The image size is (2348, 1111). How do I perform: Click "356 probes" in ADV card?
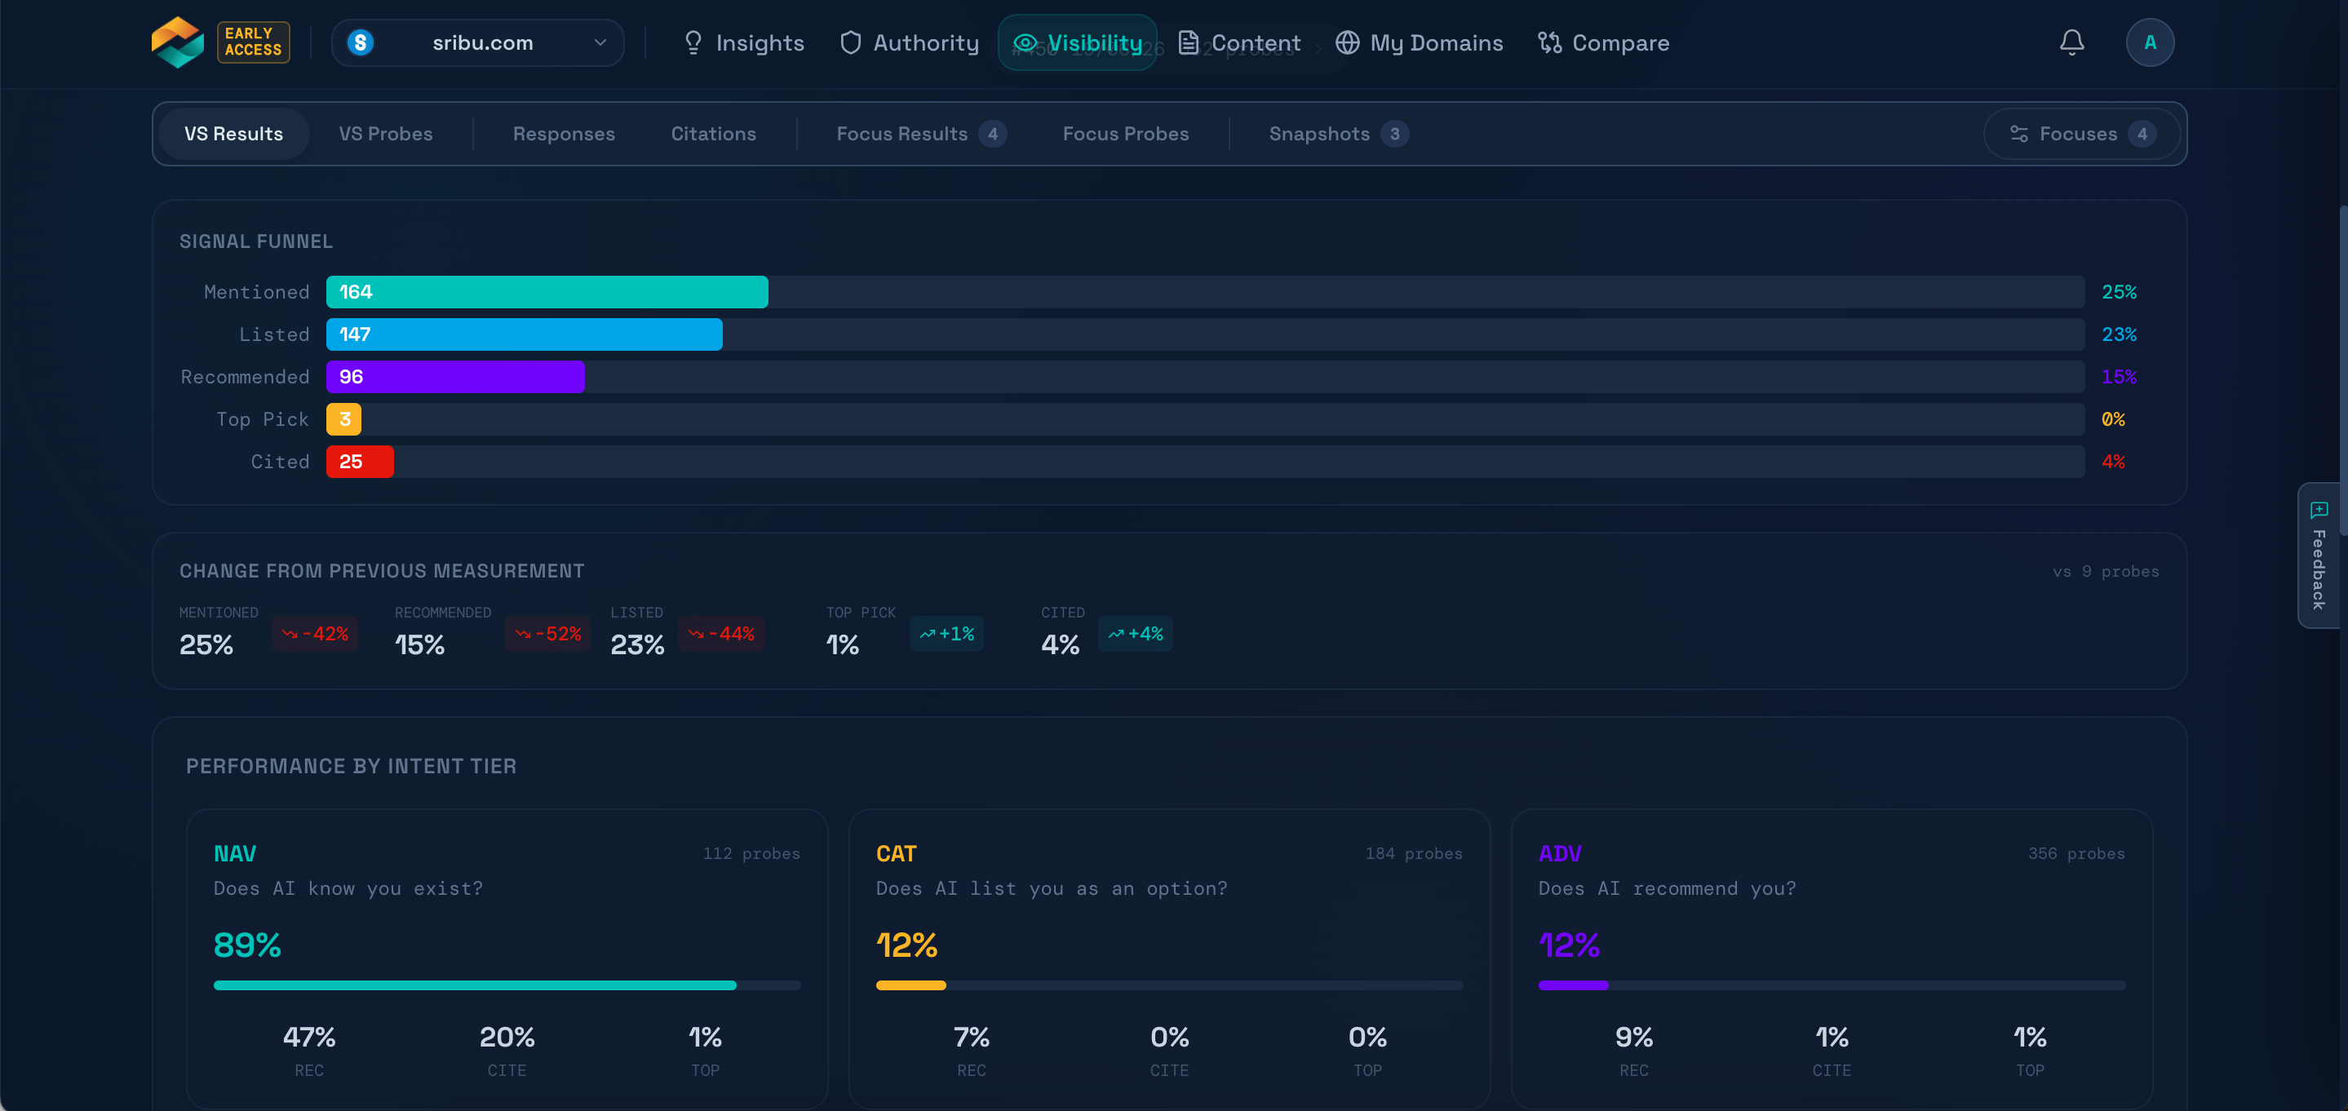tap(2076, 854)
